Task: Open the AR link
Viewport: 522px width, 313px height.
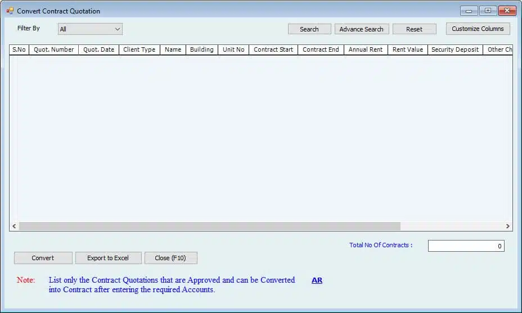Action: click(317, 280)
